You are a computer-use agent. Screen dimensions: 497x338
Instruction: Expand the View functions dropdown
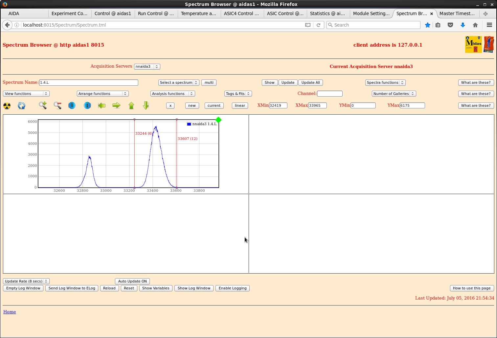[x=26, y=94]
